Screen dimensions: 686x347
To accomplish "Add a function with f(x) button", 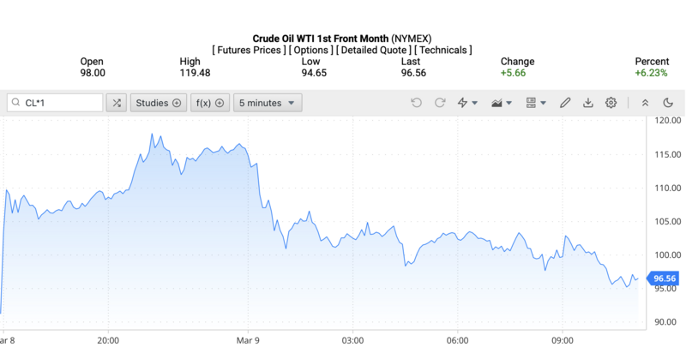I will pos(209,103).
